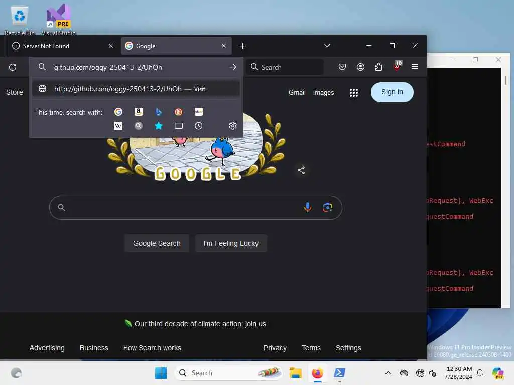Viewport: 514px width, 385px height.
Task: Open the Recycle Bin desktop icon
Action: pyautogui.click(x=20, y=20)
